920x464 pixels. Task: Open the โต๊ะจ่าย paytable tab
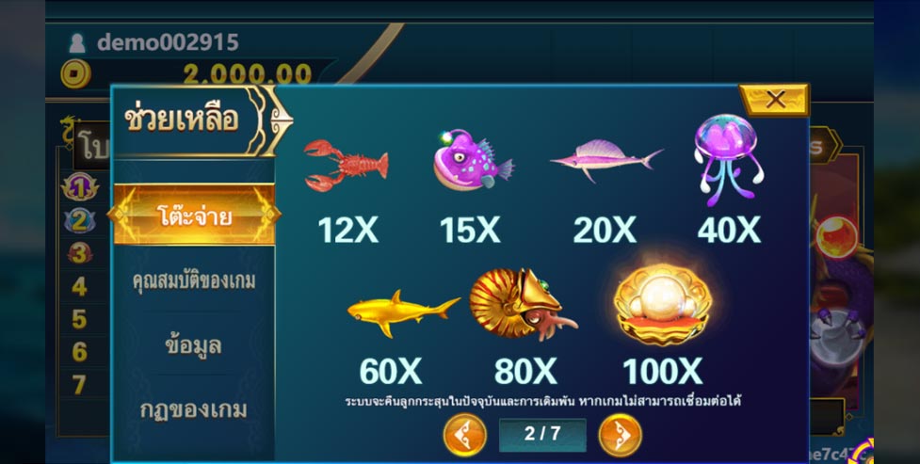(x=194, y=215)
